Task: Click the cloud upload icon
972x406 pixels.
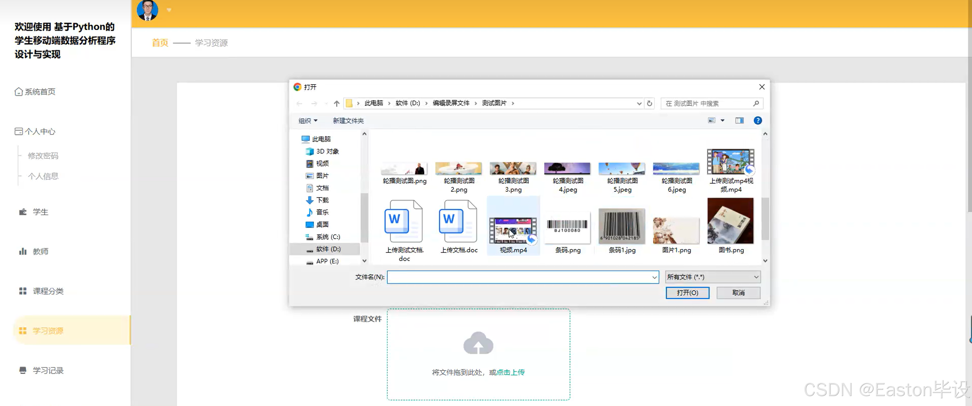Action: click(x=478, y=343)
